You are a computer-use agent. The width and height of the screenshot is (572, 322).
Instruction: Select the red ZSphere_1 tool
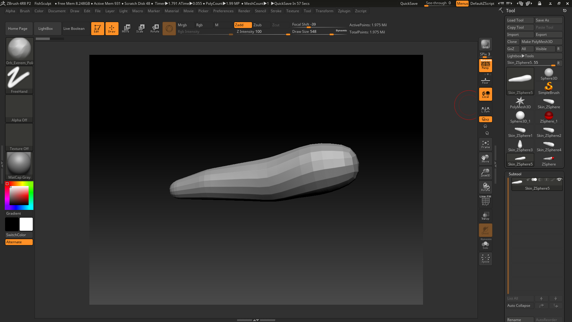[x=549, y=117]
